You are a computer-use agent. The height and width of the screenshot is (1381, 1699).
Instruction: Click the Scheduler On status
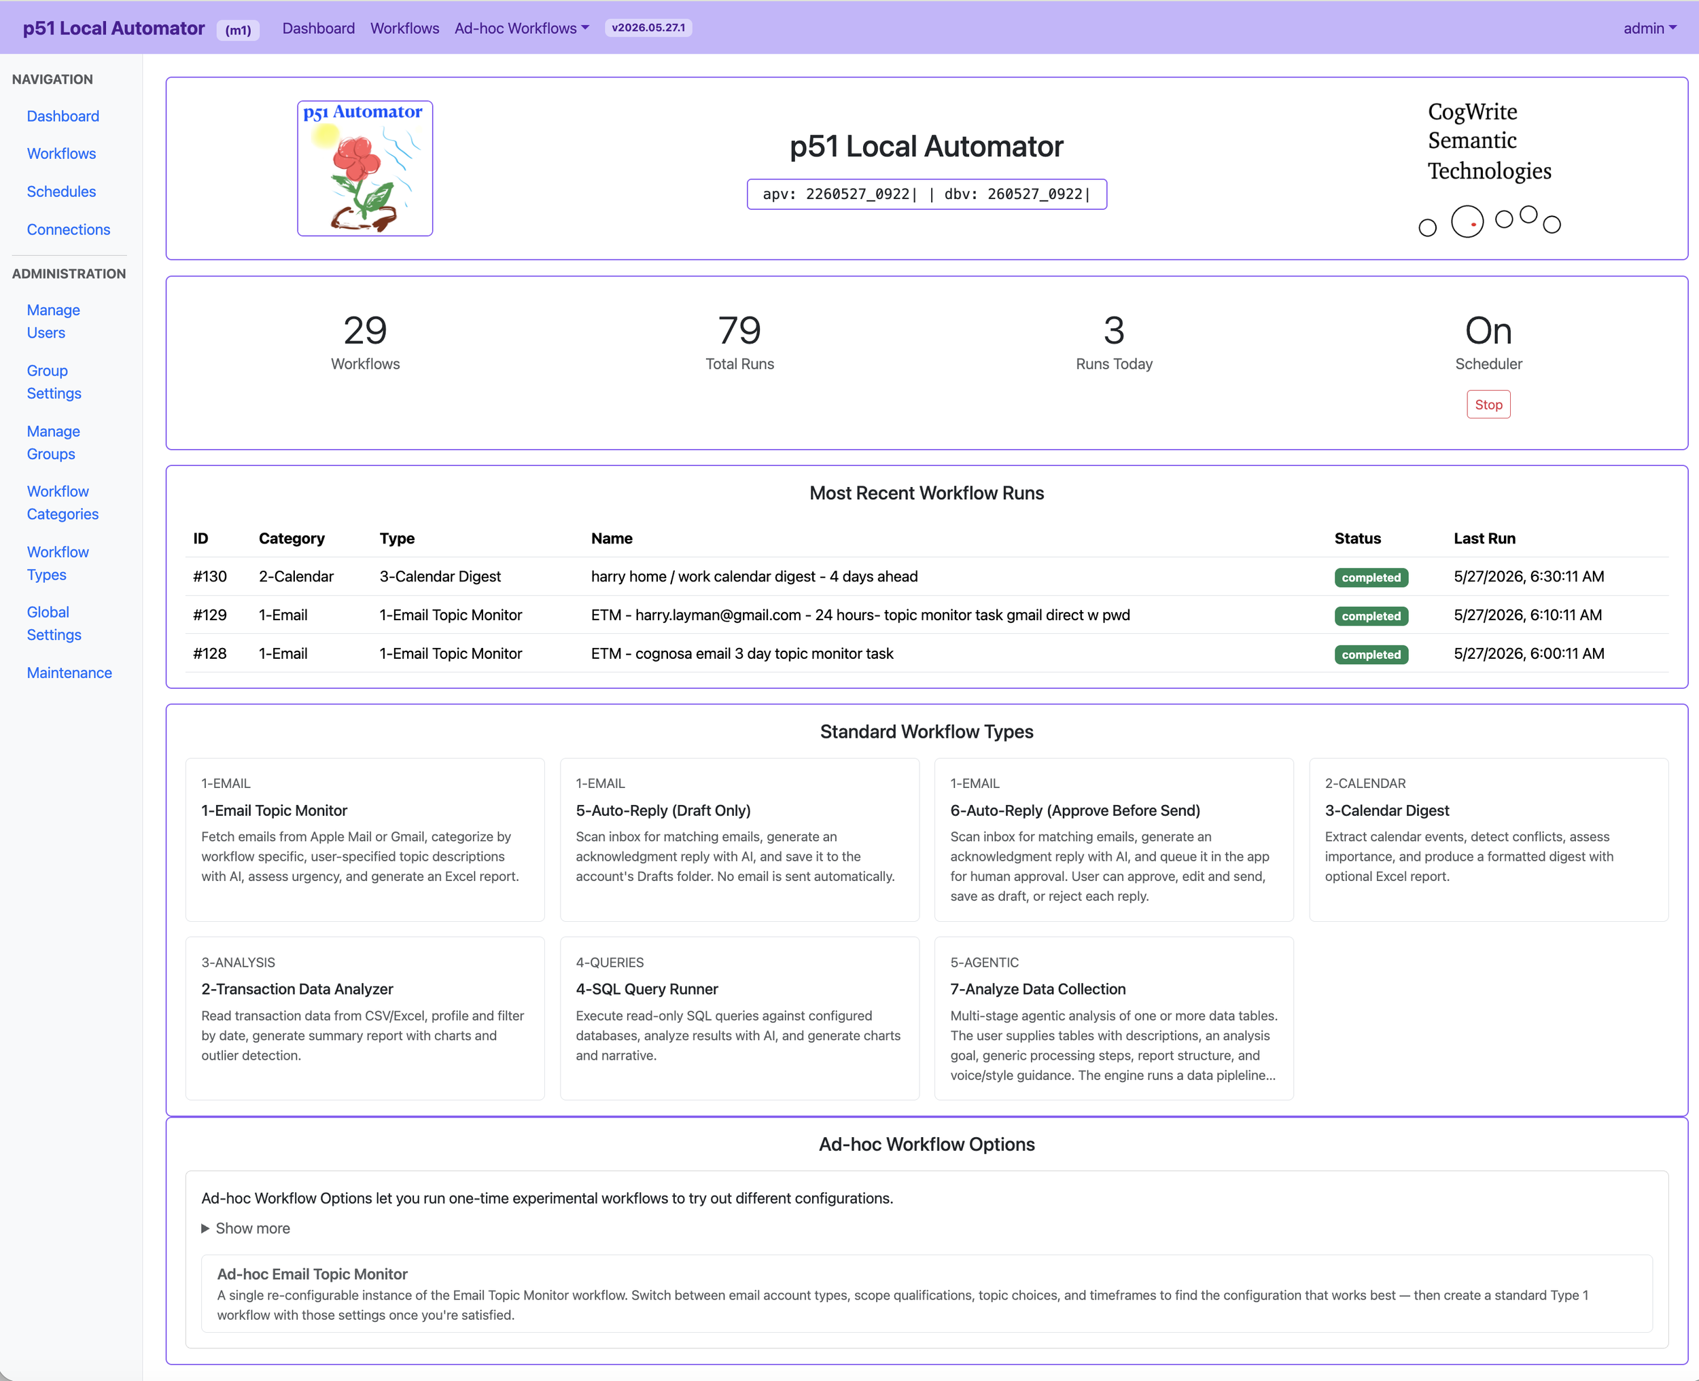(1488, 342)
